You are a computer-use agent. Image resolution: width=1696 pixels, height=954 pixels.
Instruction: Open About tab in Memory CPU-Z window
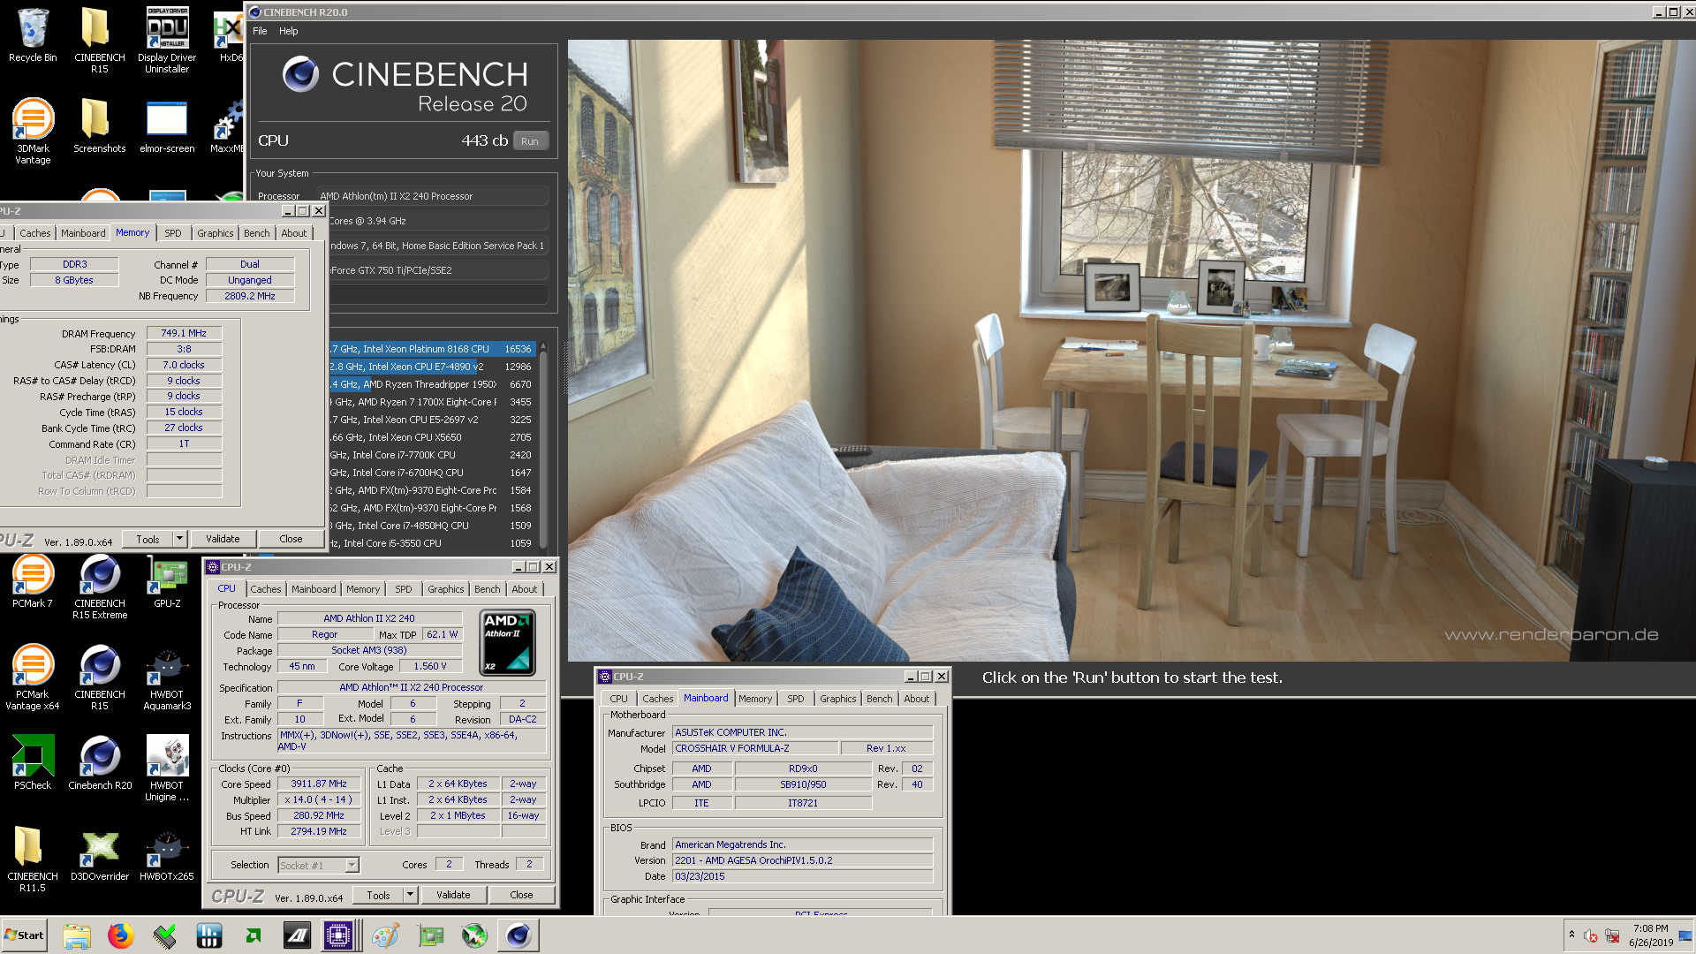point(294,233)
